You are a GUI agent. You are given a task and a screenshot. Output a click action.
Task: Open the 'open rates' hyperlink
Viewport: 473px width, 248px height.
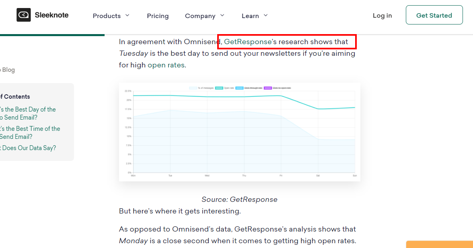(166, 65)
